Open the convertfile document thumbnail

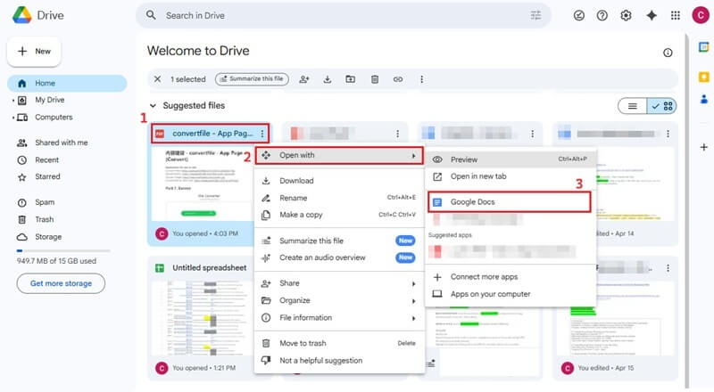203,184
